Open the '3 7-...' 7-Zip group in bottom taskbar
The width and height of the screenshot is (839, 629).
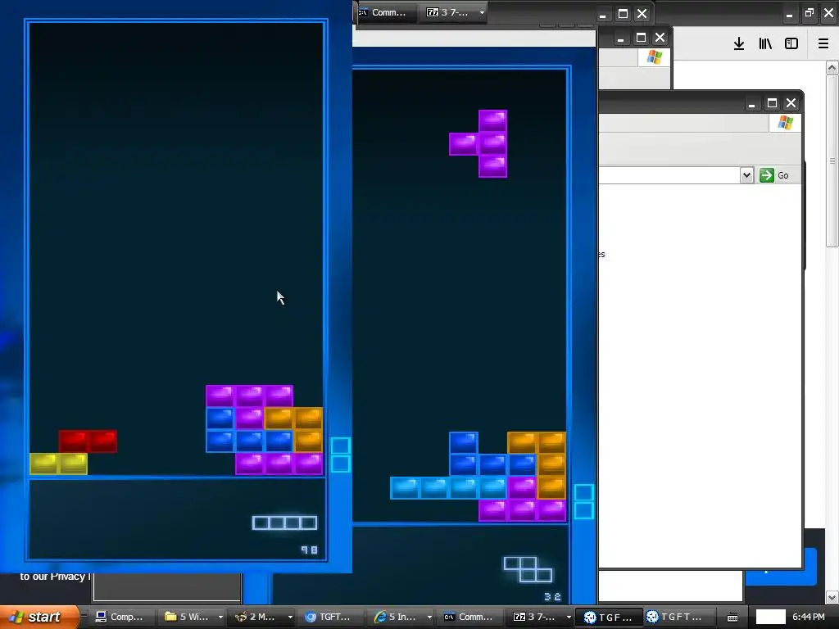click(535, 617)
